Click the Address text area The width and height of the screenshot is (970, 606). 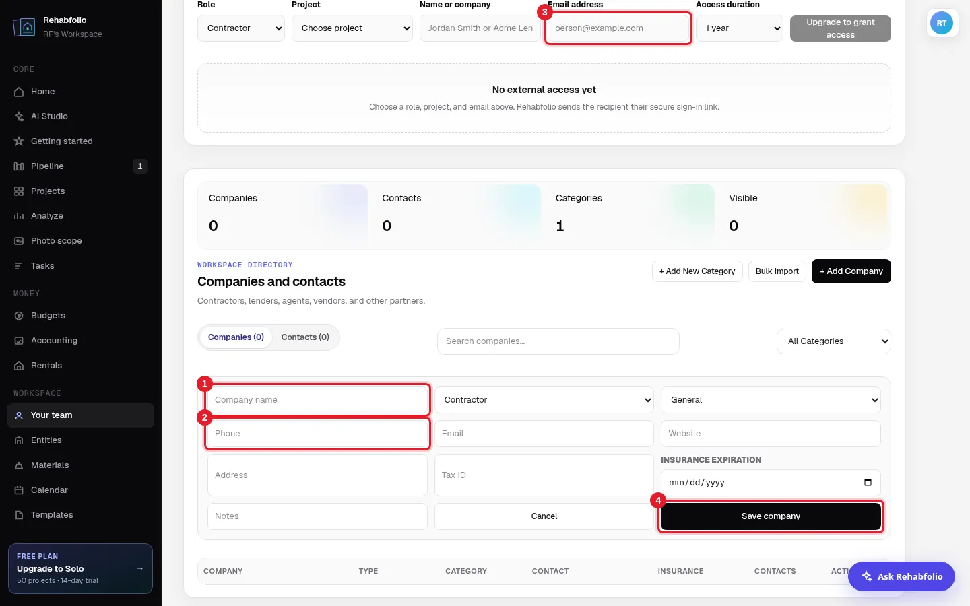317,475
